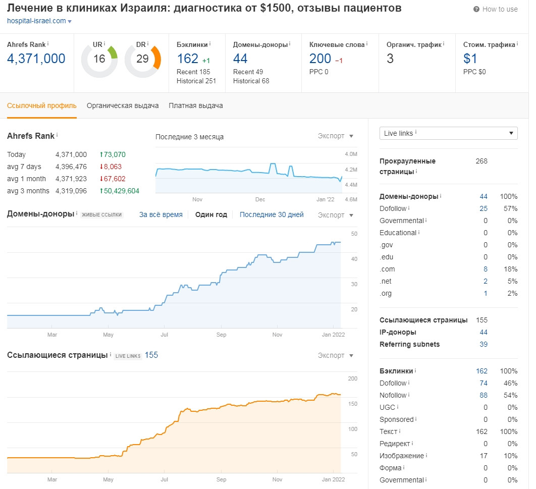The height and width of the screenshot is (489, 536).
Task: Click the DR 29 donut gauge
Action: pyautogui.click(x=142, y=59)
